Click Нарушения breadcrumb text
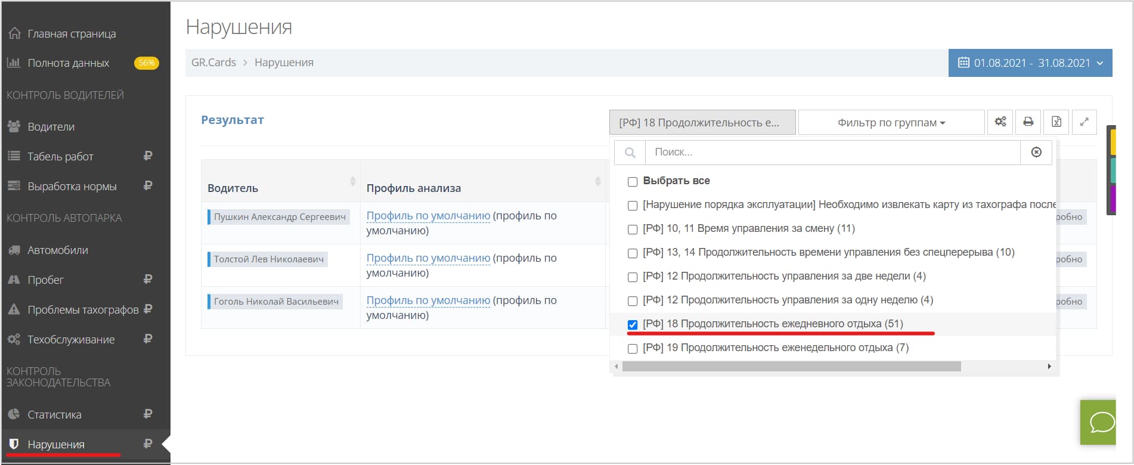This screenshot has height=465, width=1134. (x=284, y=63)
